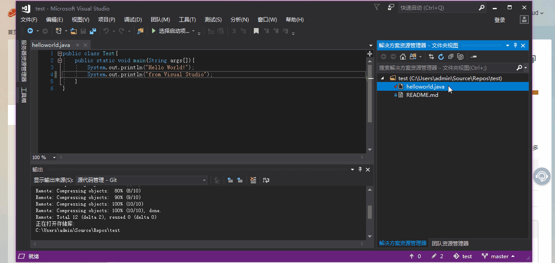Open the 文件(F) menu
The image size is (555, 263).
[x=29, y=20]
